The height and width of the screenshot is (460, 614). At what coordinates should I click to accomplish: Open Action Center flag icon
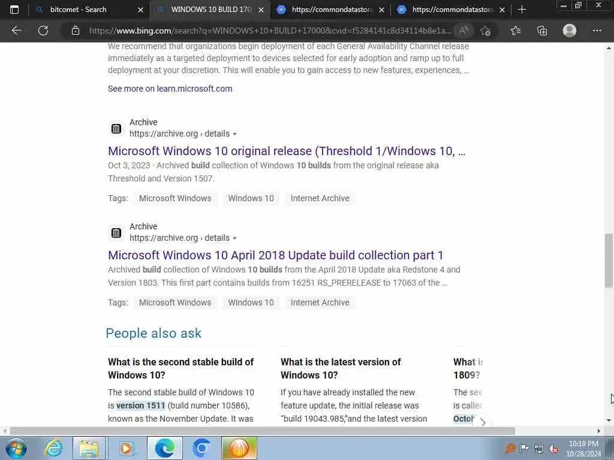pyautogui.click(x=524, y=449)
